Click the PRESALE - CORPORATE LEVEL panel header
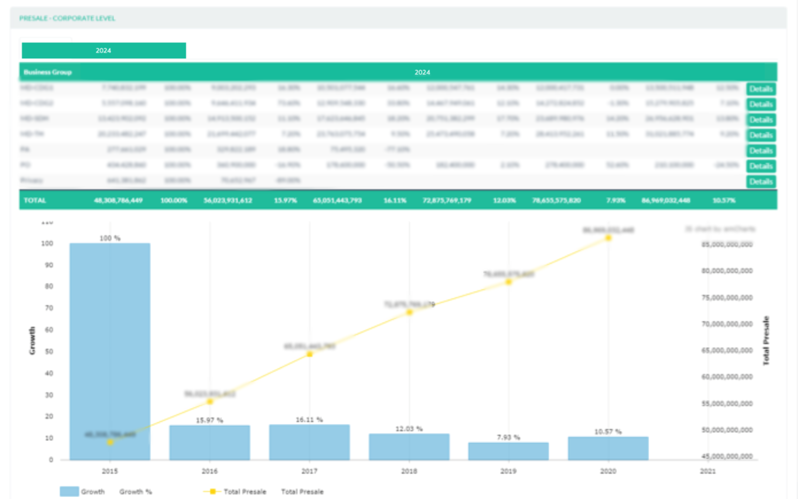798x499 pixels. (67, 18)
